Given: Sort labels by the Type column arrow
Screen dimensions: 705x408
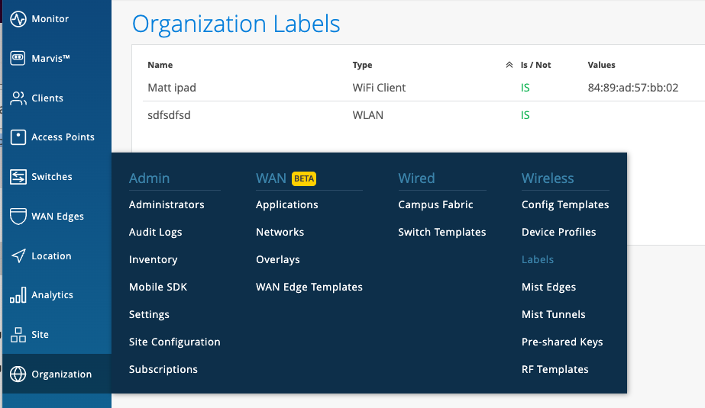Looking at the screenshot, I should coord(509,66).
